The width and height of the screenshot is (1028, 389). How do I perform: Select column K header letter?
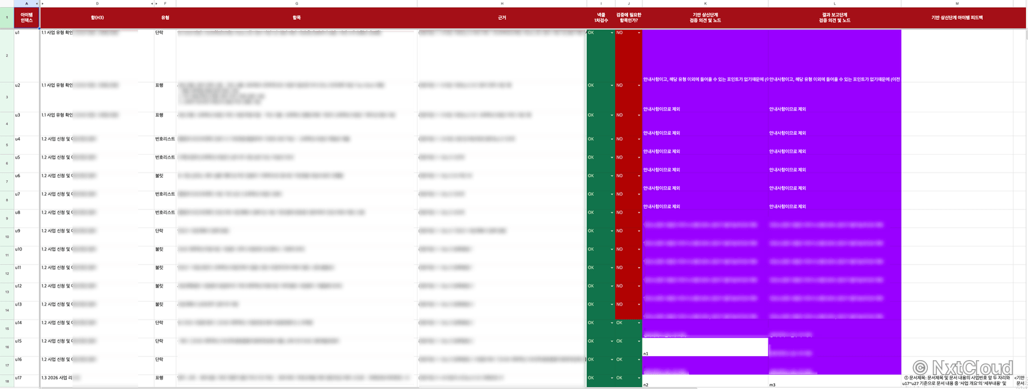[x=705, y=4]
